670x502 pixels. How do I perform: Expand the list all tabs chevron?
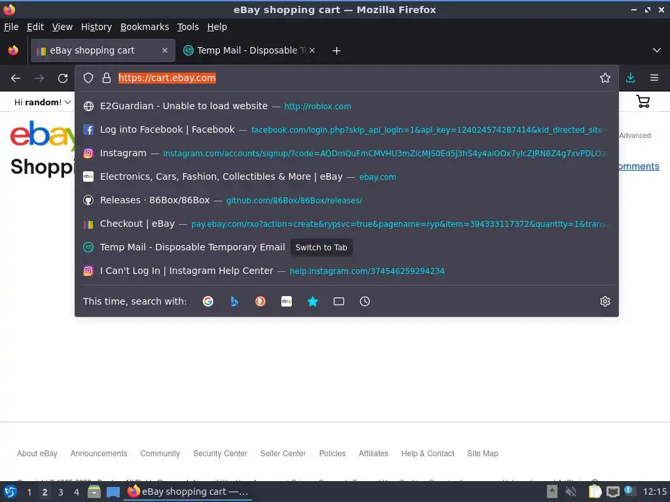pyautogui.click(x=657, y=50)
